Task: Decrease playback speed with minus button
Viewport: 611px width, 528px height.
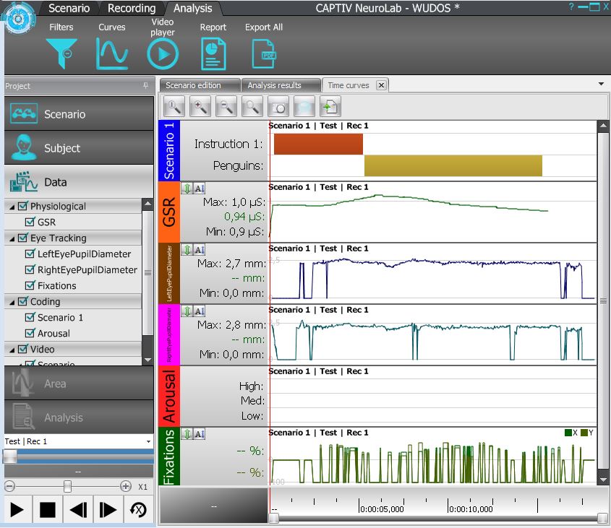Action: click(9, 486)
